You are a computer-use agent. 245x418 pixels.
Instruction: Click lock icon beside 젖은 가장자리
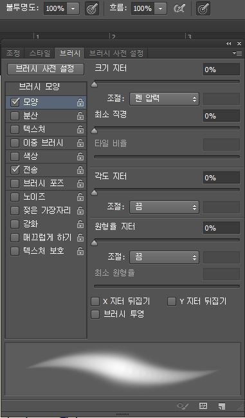[x=80, y=211]
